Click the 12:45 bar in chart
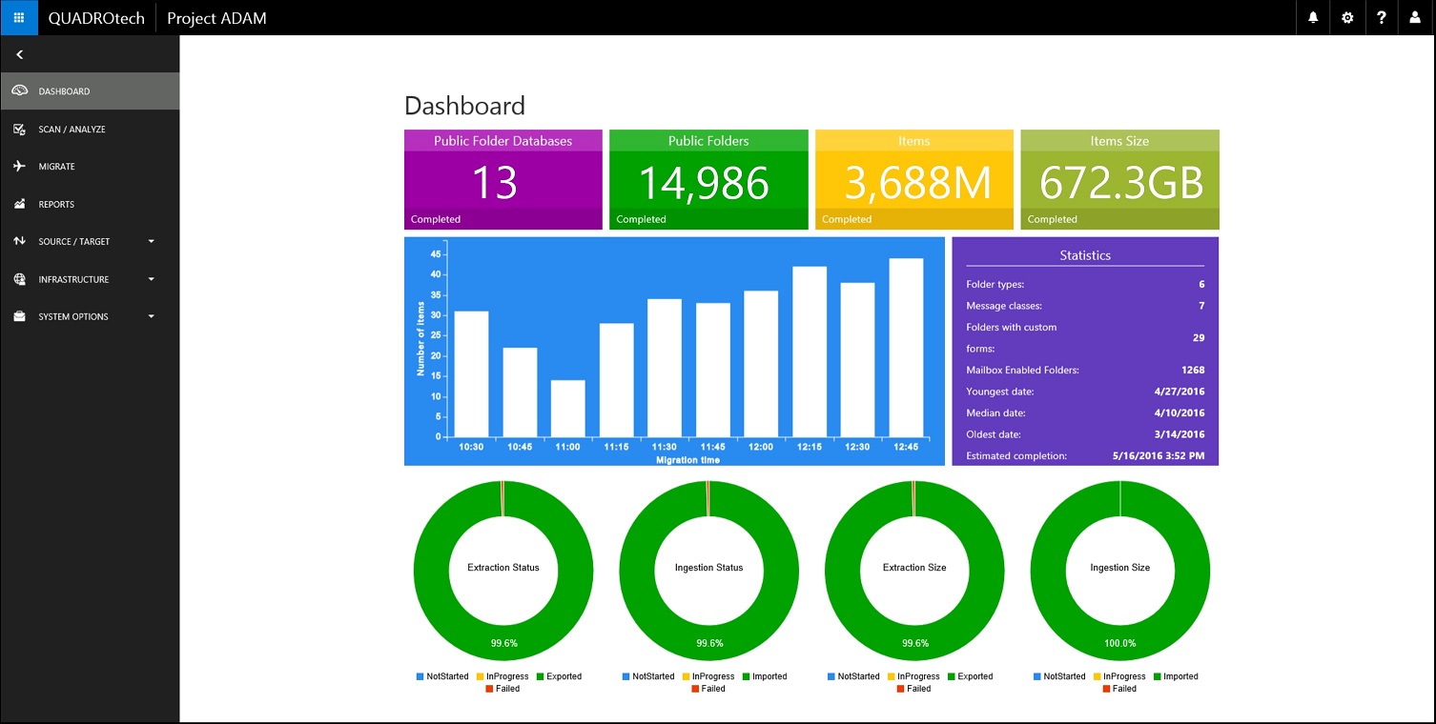 [906, 348]
